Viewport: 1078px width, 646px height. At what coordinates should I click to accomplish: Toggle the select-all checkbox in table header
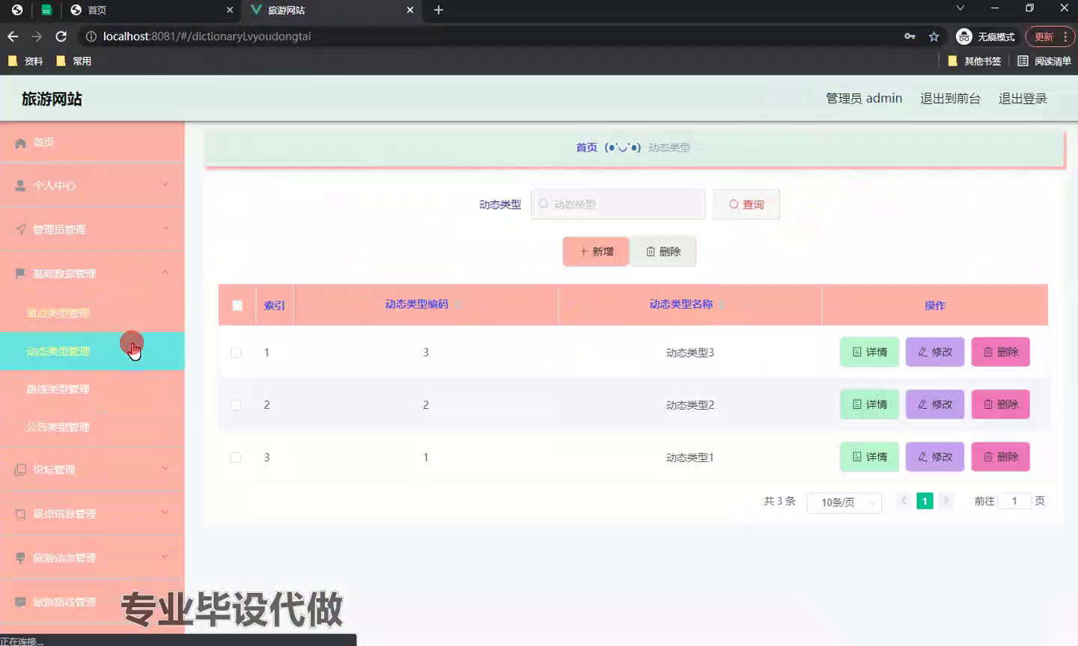pyautogui.click(x=237, y=305)
